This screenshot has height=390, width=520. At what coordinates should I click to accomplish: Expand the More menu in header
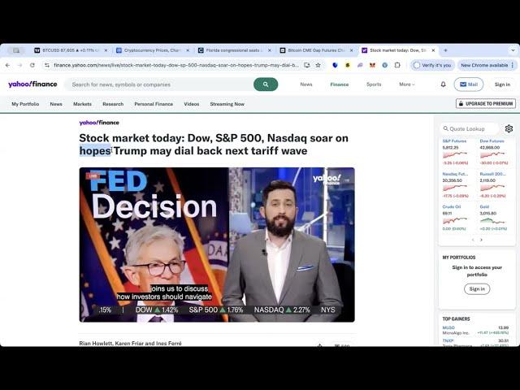(x=407, y=84)
